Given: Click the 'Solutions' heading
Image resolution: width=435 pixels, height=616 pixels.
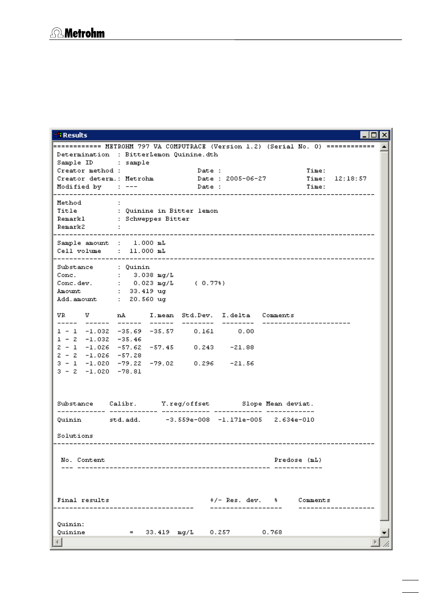Looking at the screenshot, I should click(x=75, y=436).
